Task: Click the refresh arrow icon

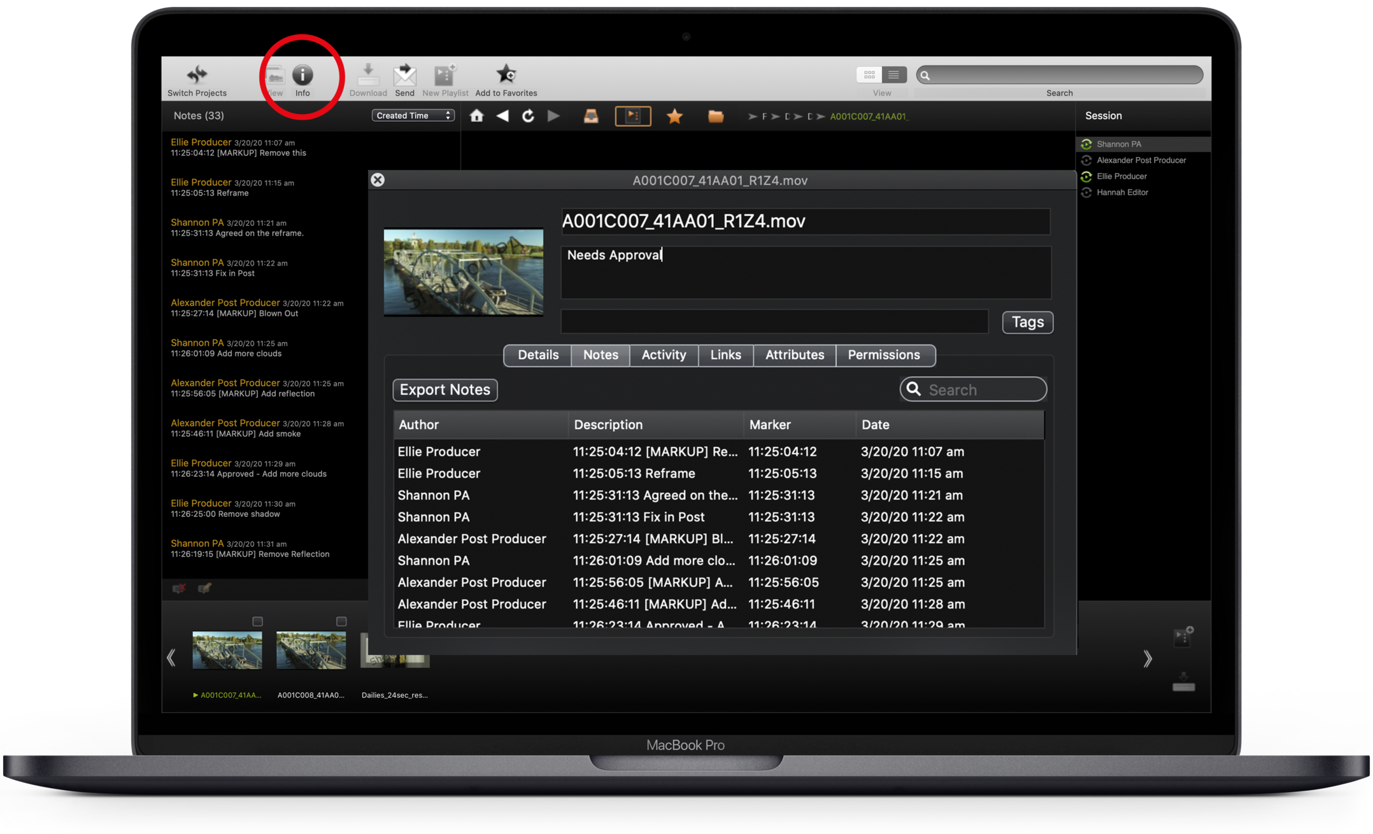Action: pos(528,116)
